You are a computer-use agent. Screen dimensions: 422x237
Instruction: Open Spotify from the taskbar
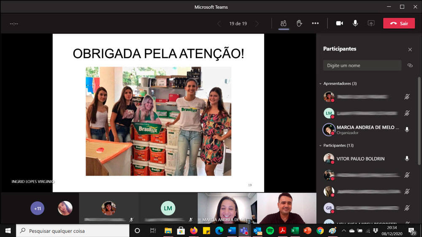270,231
